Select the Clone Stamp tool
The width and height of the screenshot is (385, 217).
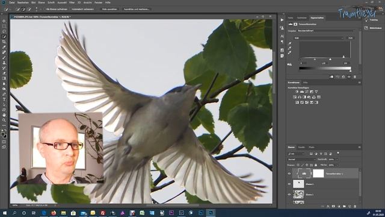coord(4,63)
